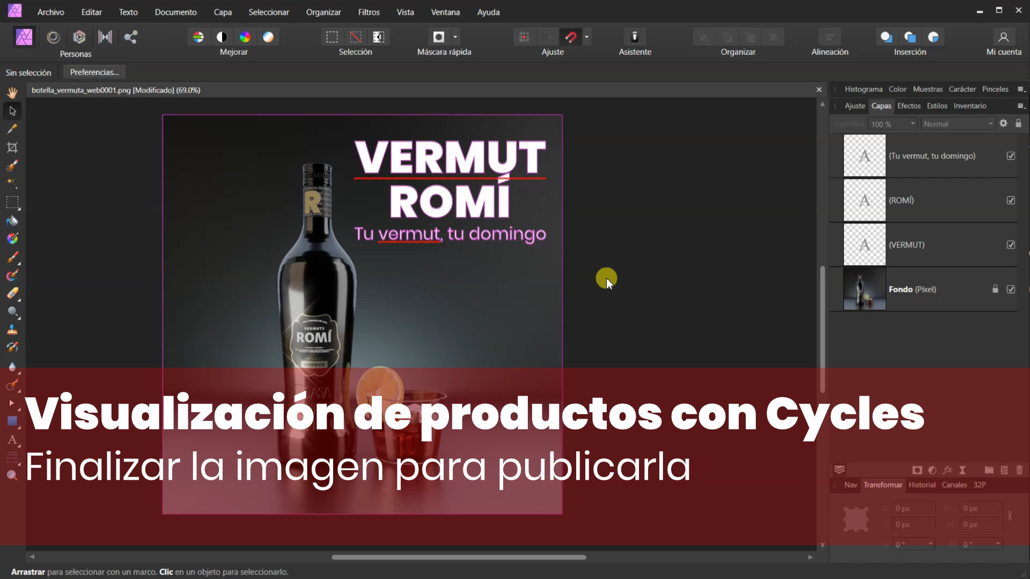Select the Rectangular Marquee tool
1030x579 pixels.
click(12, 202)
